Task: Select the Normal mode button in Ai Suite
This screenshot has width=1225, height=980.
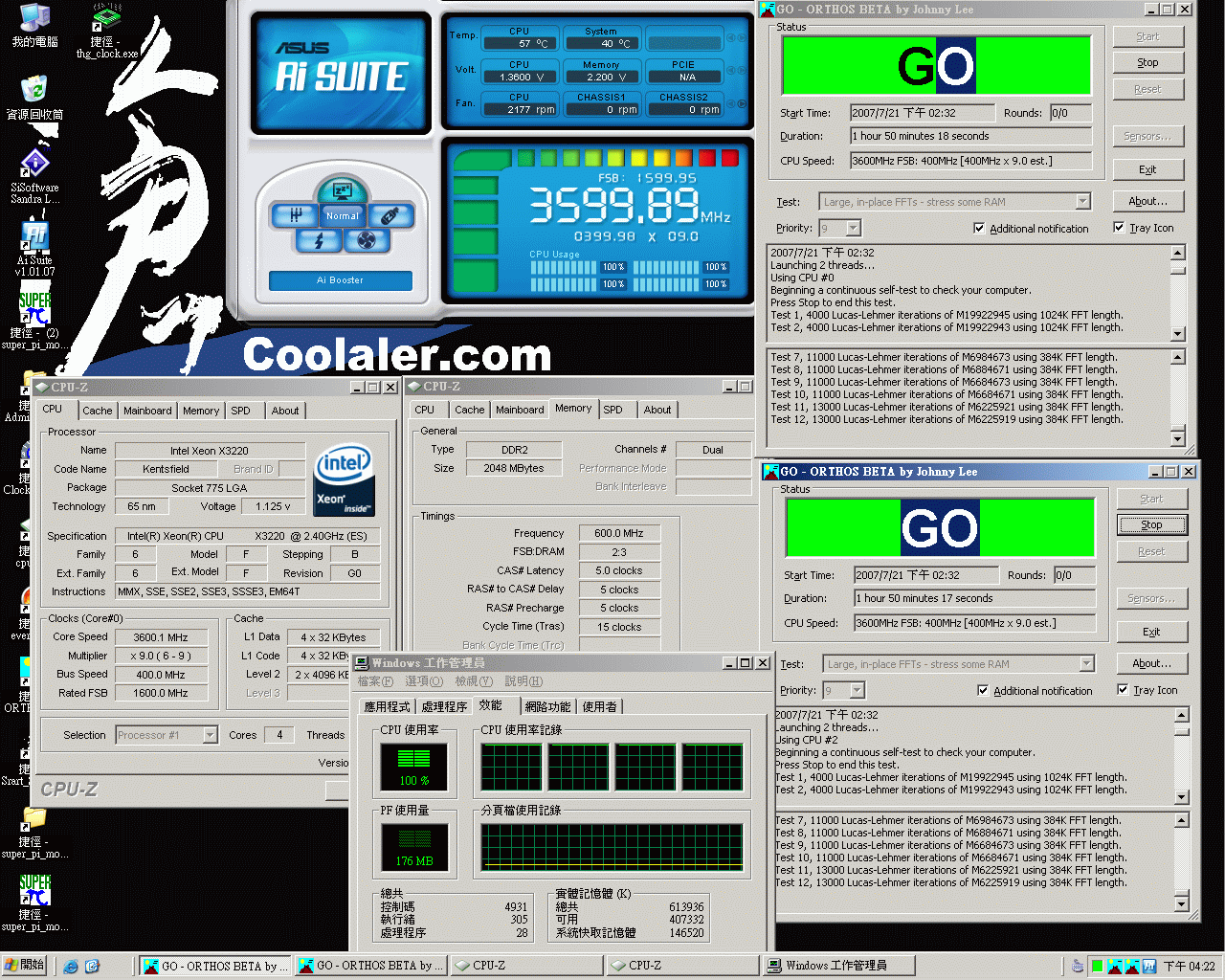Action: [342, 215]
